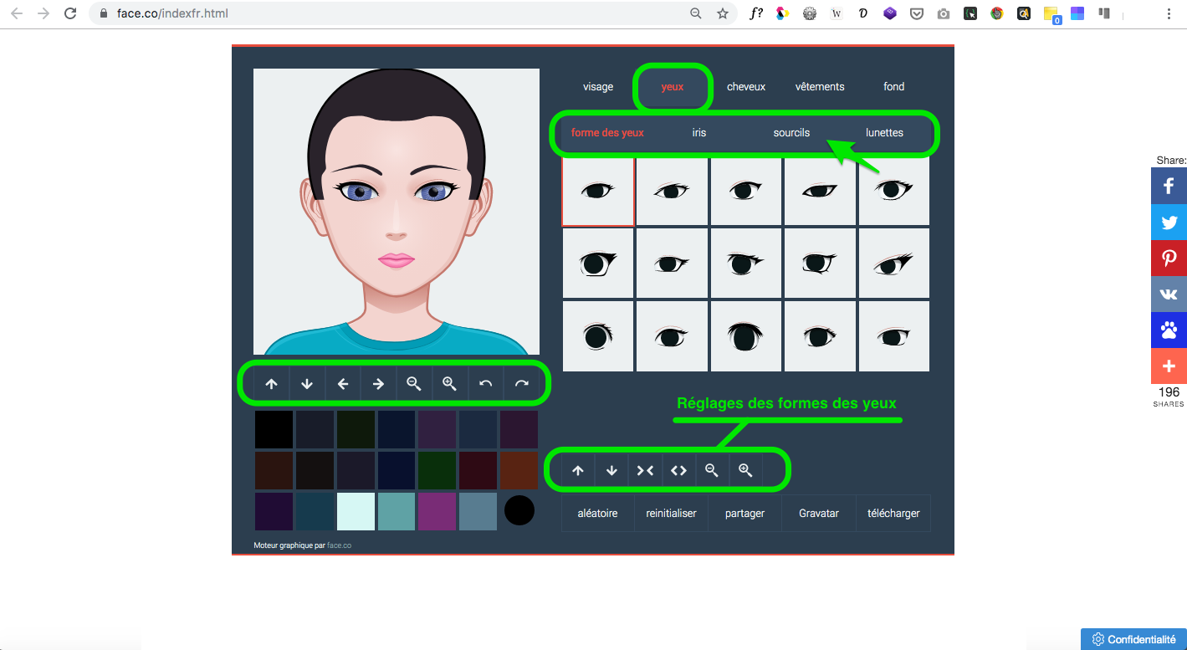This screenshot has height=650, width=1187.
Task: Bring the eyes closer together
Action: coord(645,470)
